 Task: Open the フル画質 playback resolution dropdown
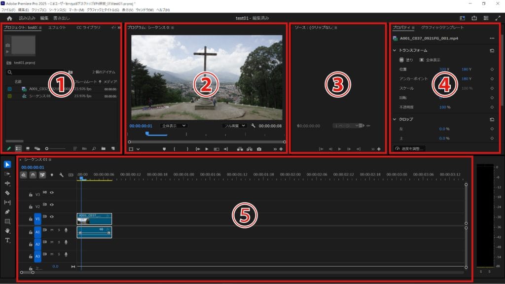[234, 126]
